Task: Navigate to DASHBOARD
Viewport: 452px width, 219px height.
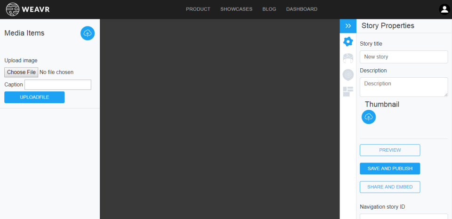Action: (302, 9)
